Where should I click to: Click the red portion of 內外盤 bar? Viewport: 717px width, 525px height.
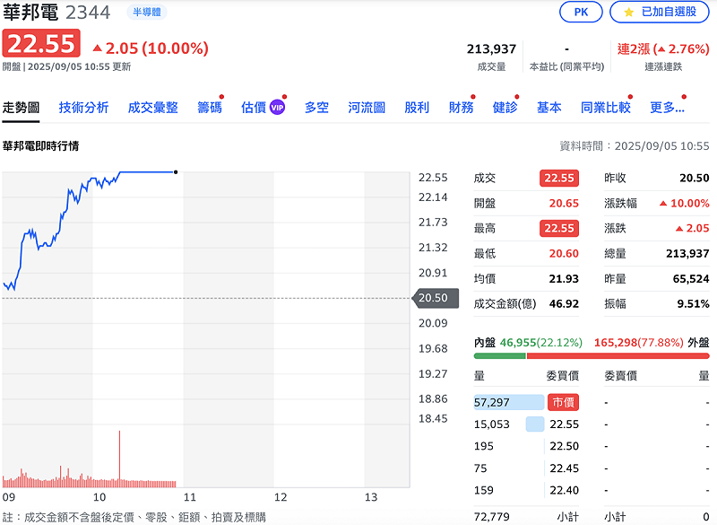coord(618,355)
